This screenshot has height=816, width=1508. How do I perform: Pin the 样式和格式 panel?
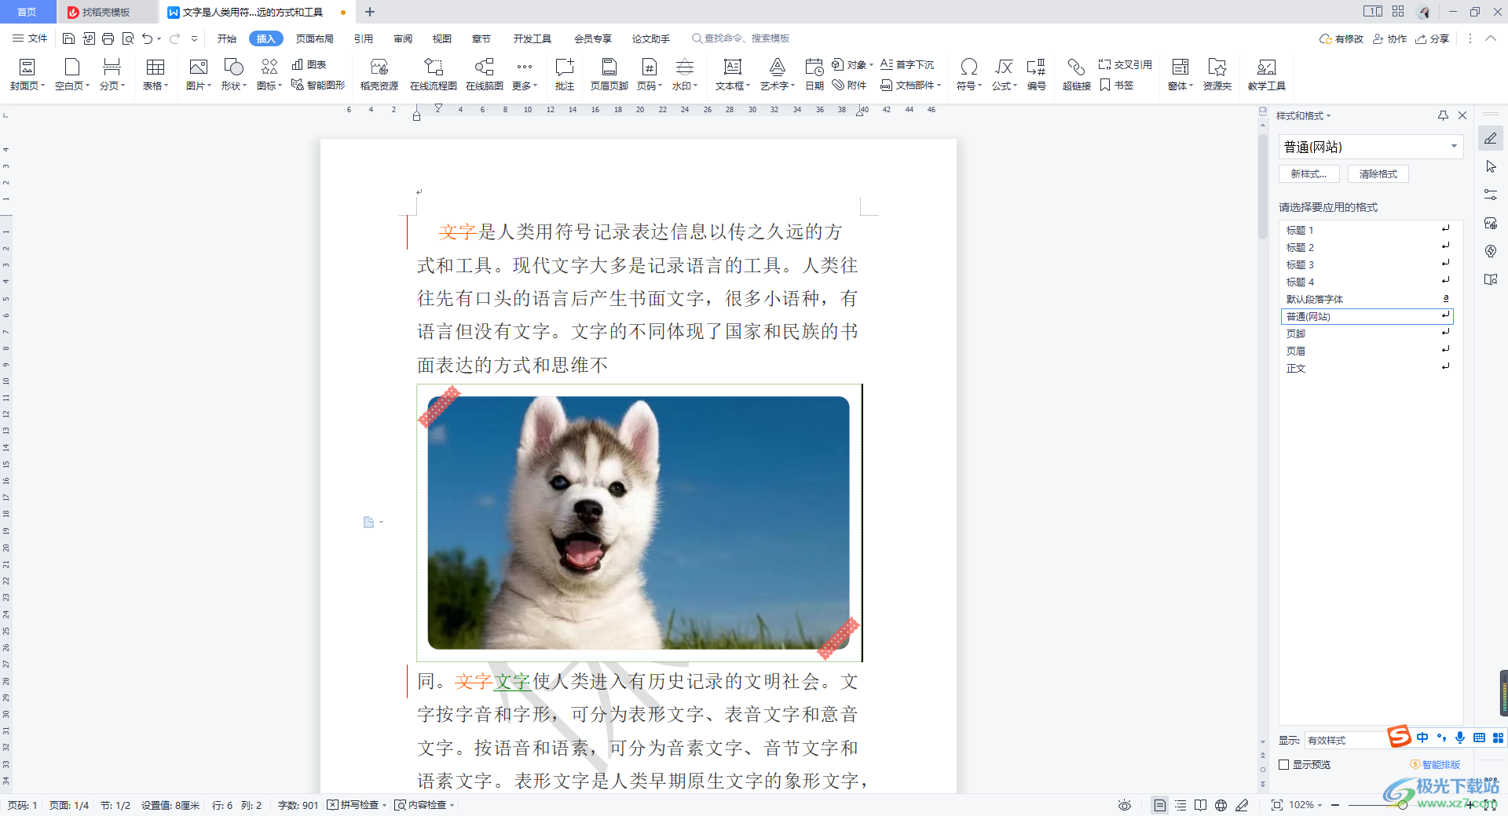(x=1443, y=115)
